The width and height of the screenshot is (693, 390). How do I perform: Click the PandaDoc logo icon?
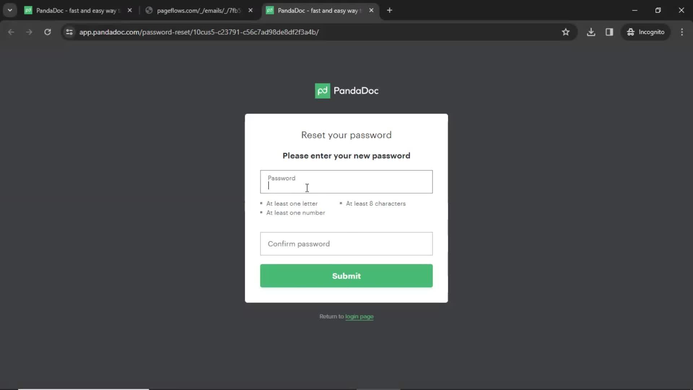point(322,91)
